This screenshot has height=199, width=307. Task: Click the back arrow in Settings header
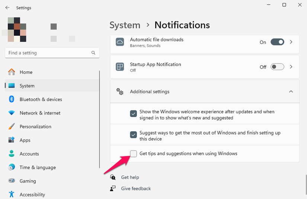tap(7, 7)
